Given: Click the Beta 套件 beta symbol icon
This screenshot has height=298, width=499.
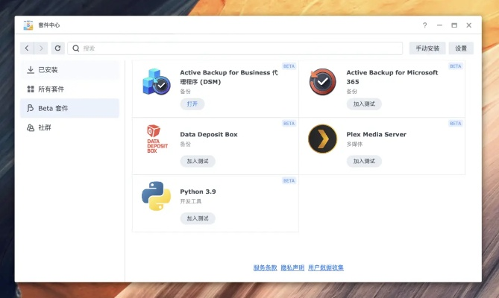Looking at the screenshot, I should tap(31, 108).
